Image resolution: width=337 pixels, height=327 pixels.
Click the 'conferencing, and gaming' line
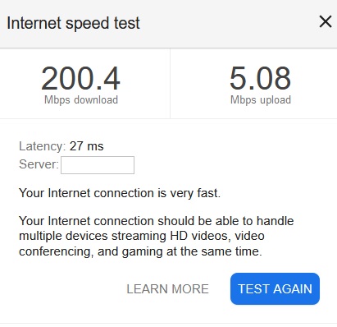click(x=140, y=251)
